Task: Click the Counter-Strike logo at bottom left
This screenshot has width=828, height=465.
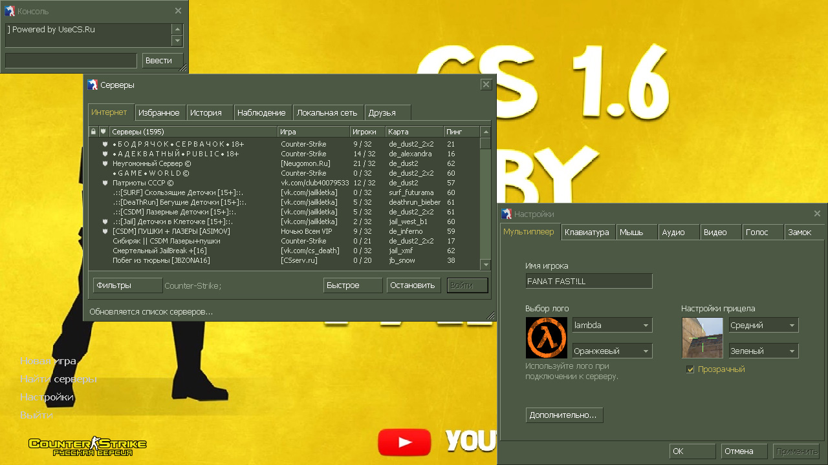Action: [87, 446]
